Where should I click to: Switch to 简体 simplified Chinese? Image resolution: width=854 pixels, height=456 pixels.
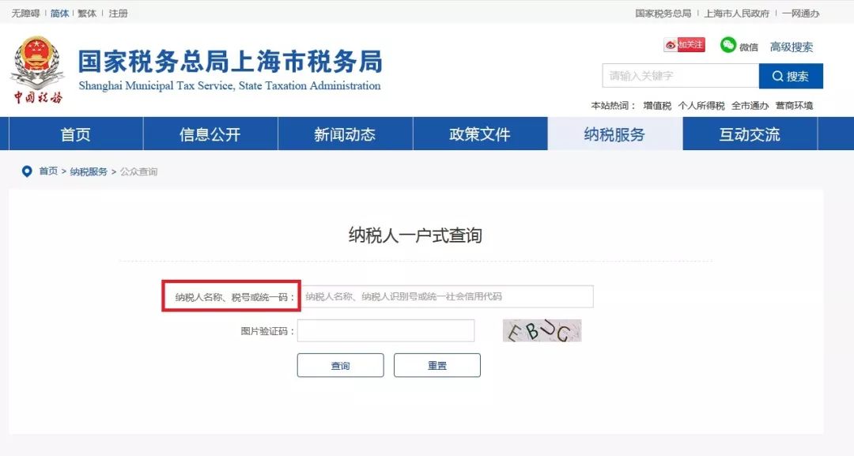click(x=58, y=13)
